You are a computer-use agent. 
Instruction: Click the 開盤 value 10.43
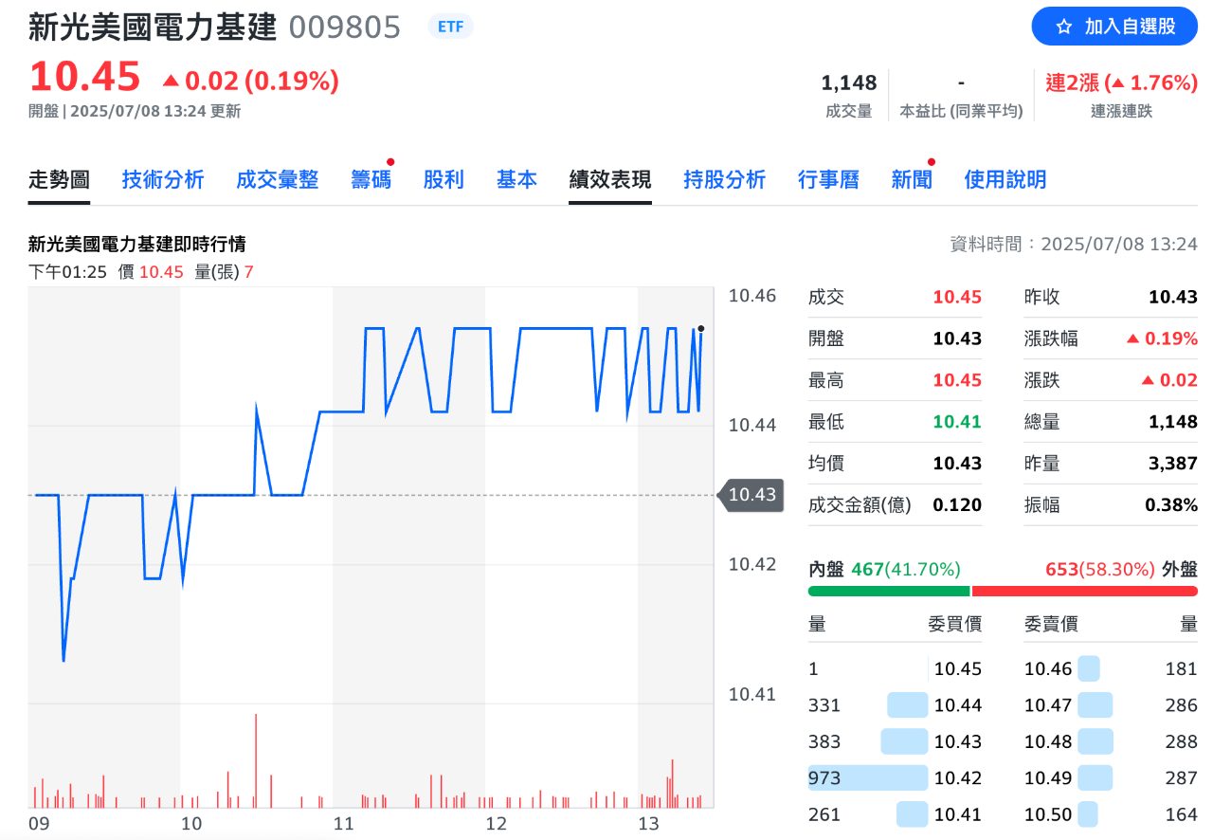[x=957, y=338]
